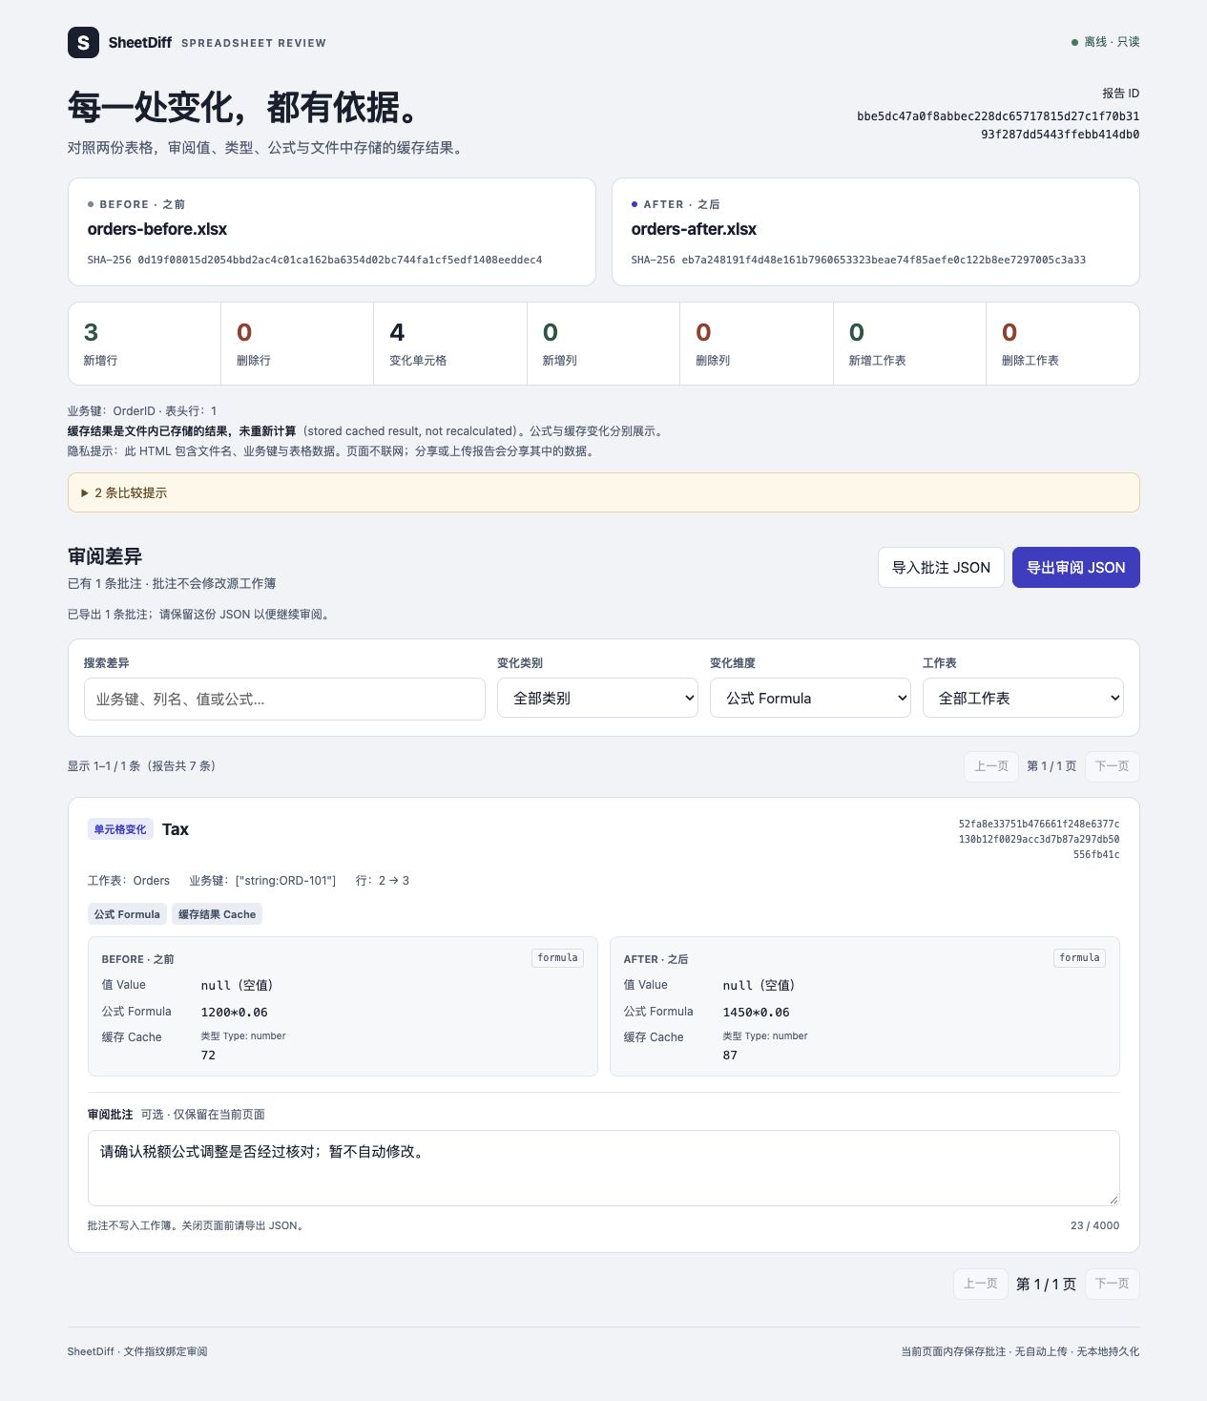1207x1401 pixels.
Task: Click the 公式 Formula tag on Tax card
Action: pyautogui.click(x=127, y=914)
